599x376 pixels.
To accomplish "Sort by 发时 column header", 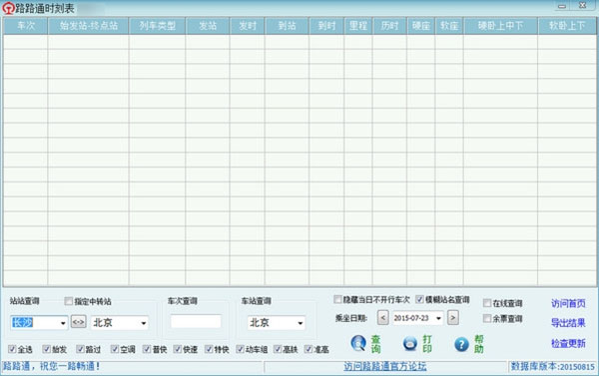I will tap(248, 26).
